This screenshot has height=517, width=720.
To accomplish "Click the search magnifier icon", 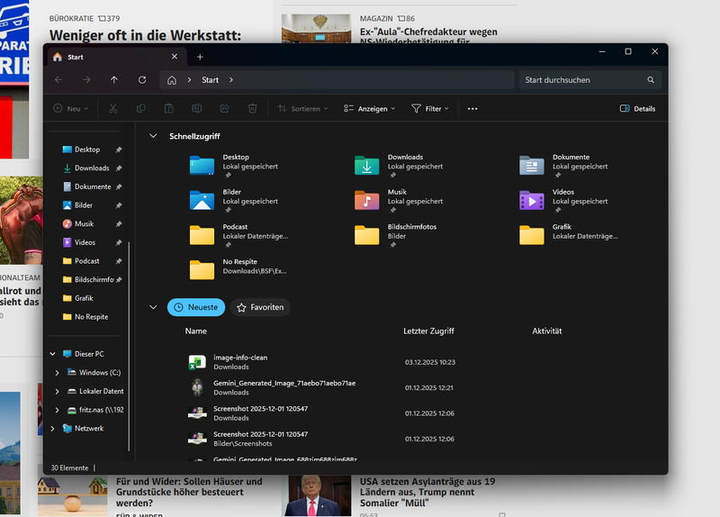I will click(x=651, y=80).
